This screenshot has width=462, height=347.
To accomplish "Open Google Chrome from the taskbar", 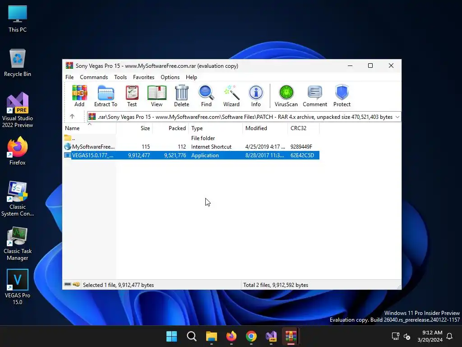I will tap(251, 336).
